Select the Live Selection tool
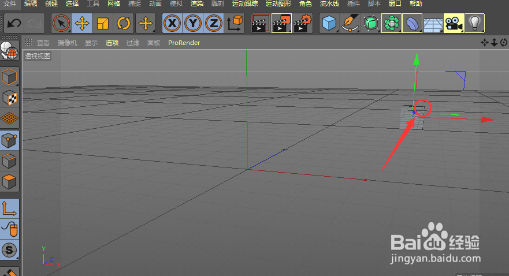The height and width of the screenshot is (276, 509). tap(61, 23)
